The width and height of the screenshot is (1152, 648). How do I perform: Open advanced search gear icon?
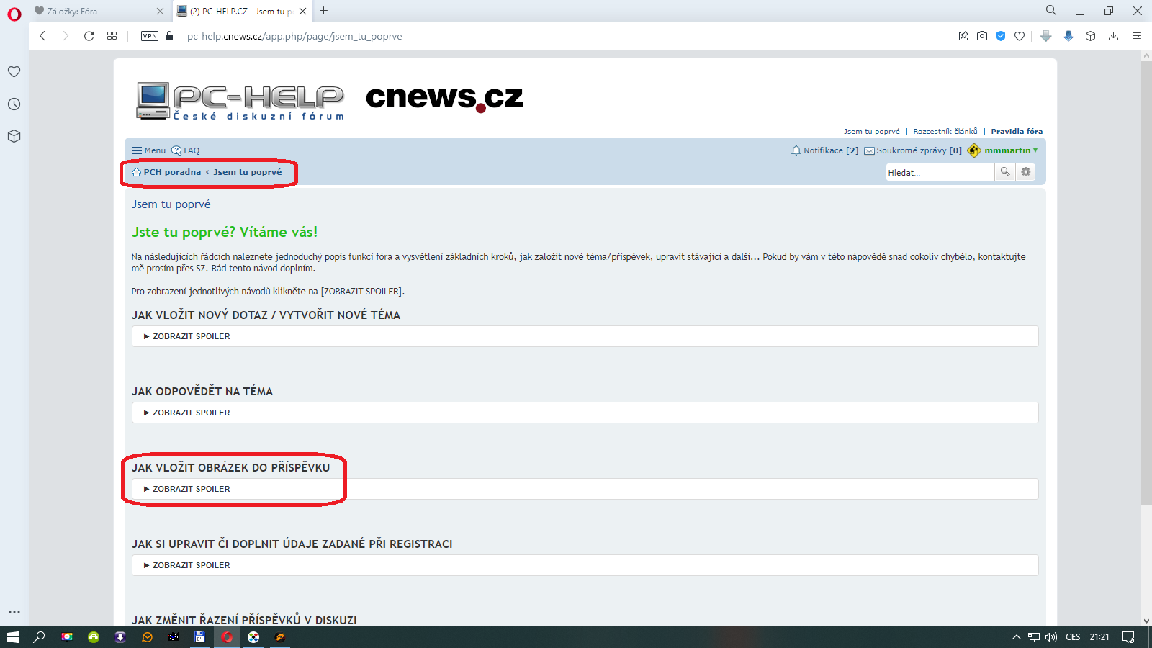tap(1026, 172)
